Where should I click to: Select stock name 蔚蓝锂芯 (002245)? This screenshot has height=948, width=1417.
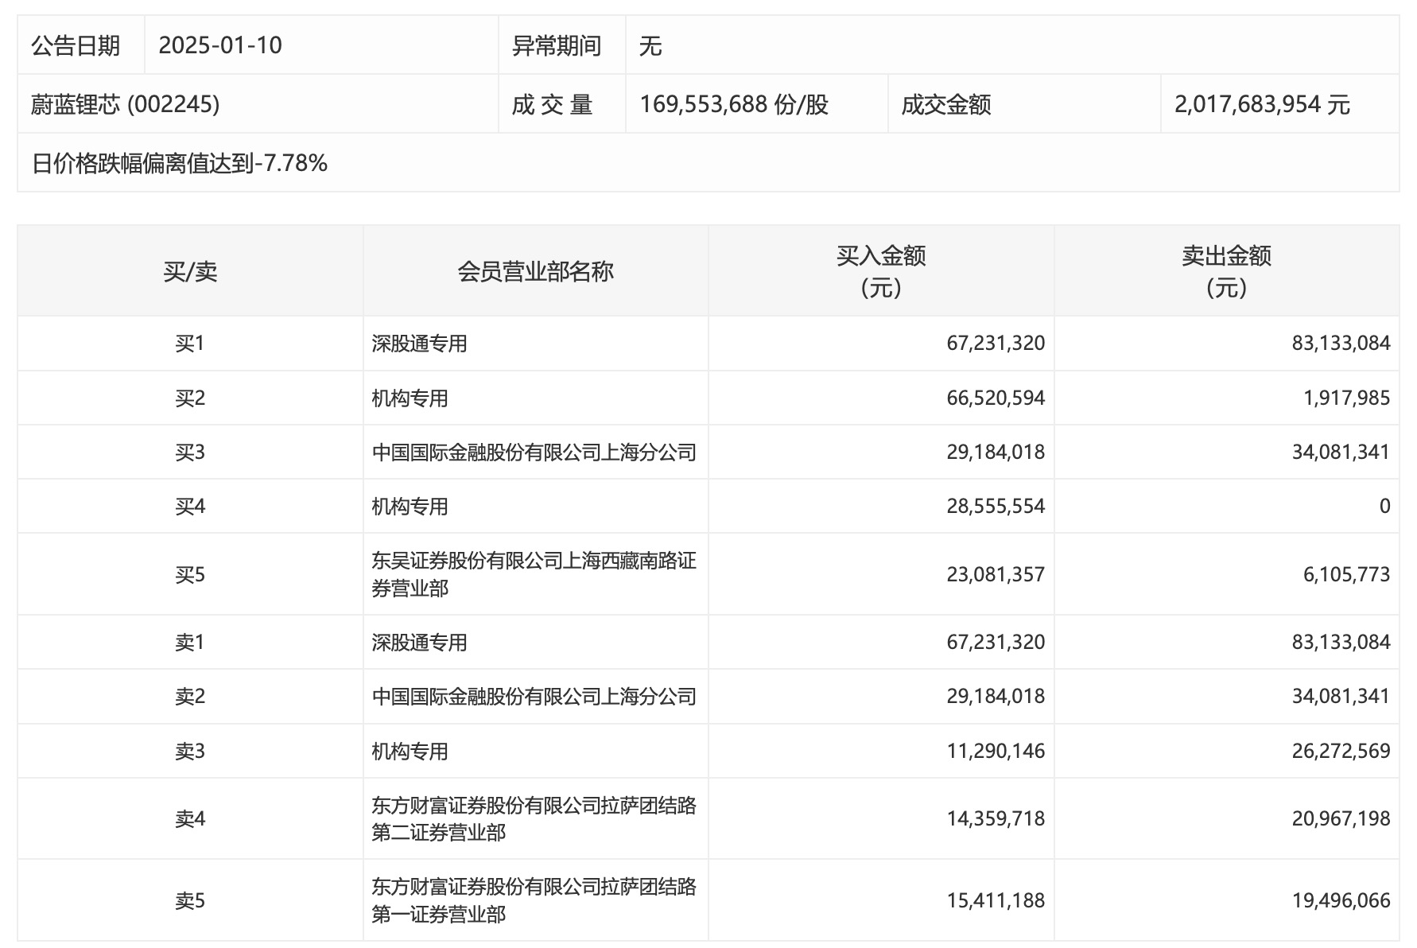tap(126, 104)
